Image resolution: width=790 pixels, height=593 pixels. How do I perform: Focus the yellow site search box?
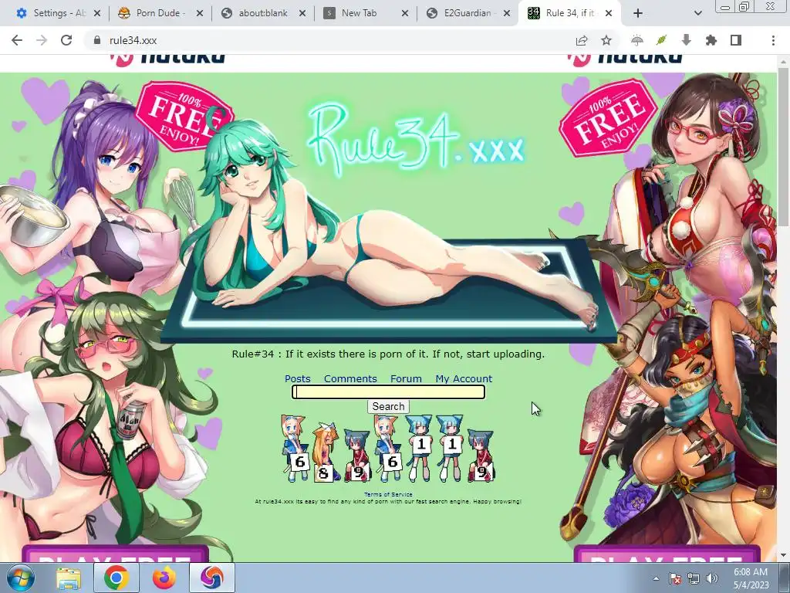tap(389, 391)
